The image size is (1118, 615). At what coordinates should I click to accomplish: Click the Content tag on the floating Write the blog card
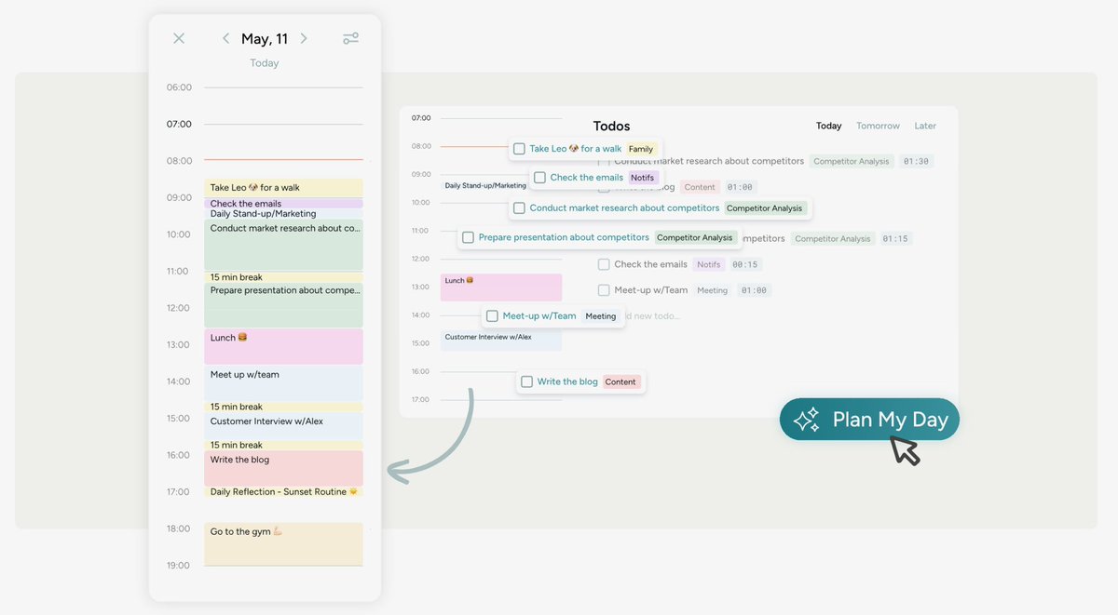click(620, 381)
